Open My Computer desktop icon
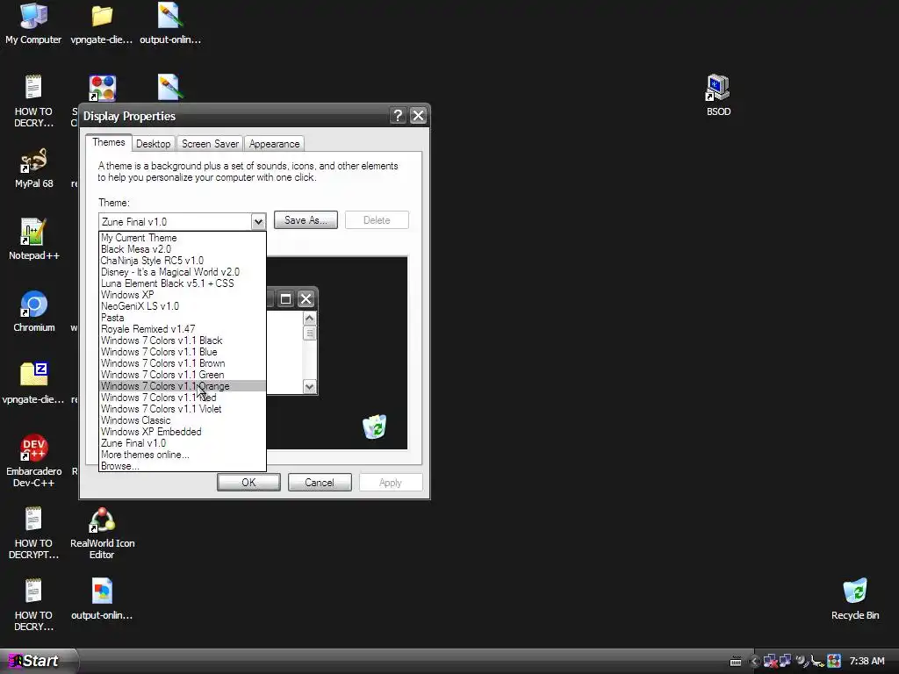This screenshot has height=674, width=899. [x=33, y=23]
